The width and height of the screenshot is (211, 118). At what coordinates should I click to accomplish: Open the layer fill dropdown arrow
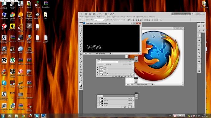[133, 65]
